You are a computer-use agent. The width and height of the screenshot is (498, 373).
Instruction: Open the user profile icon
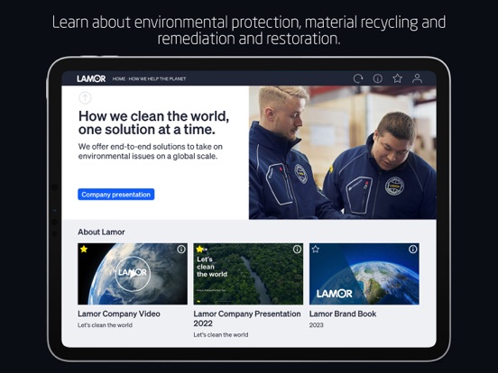[417, 78]
